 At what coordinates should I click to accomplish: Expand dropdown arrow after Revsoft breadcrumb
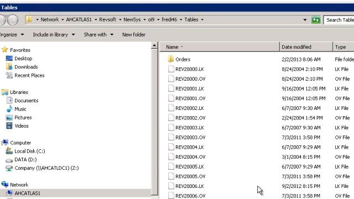[120, 20]
